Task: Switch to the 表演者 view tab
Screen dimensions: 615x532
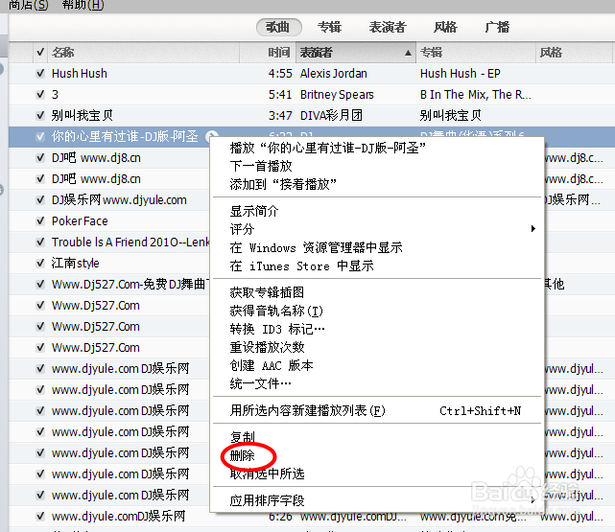Action: [x=388, y=27]
